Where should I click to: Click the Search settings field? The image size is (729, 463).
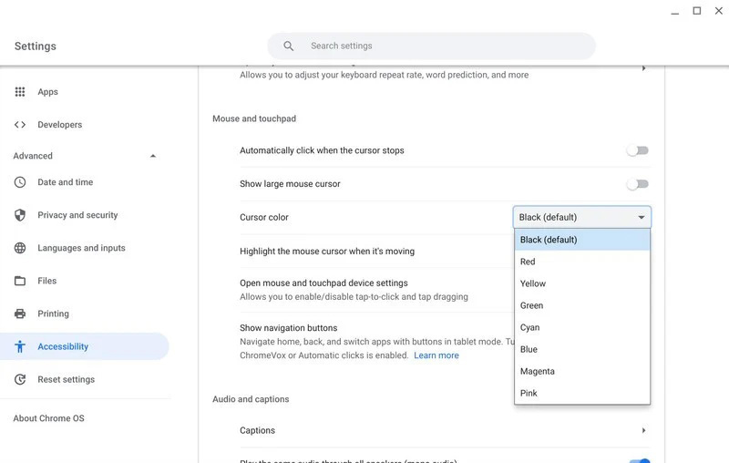[x=431, y=46]
